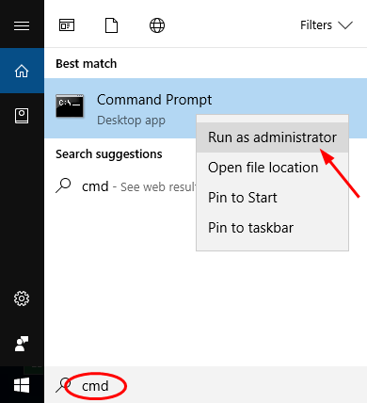Choose Open file location
Viewport: 367px width, 403px height.
point(272,168)
